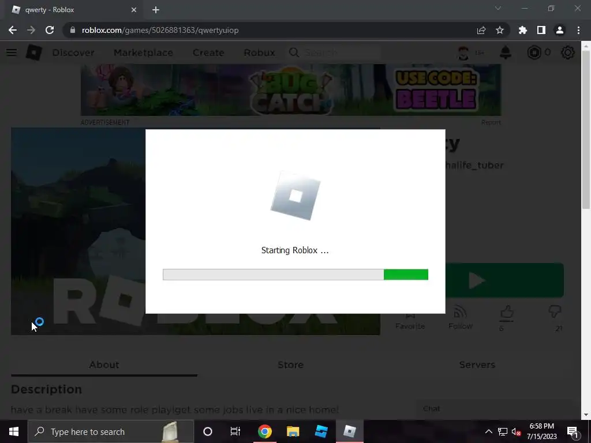Open the notifications bell
The width and height of the screenshot is (591, 443).
point(506,52)
